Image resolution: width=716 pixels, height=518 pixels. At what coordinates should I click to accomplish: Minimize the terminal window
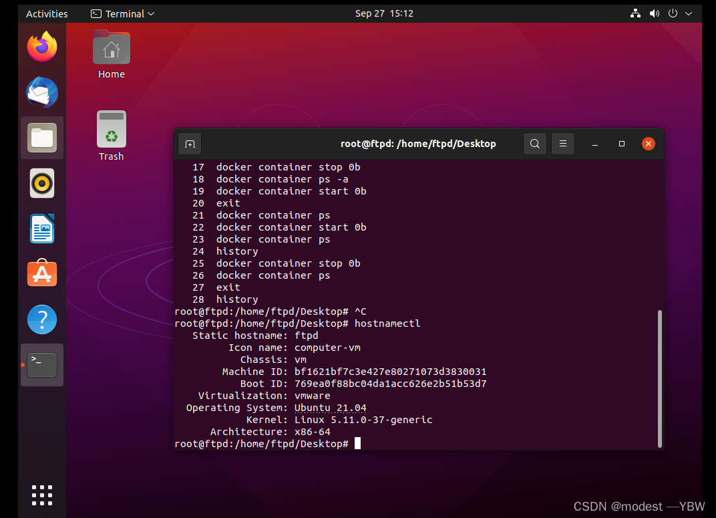pos(595,144)
